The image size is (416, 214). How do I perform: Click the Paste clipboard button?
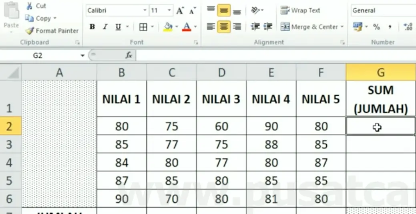coord(11,16)
